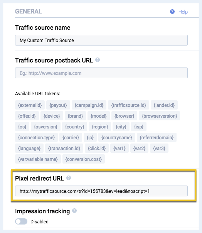
Task: Select the {region} token
Action: point(100,127)
